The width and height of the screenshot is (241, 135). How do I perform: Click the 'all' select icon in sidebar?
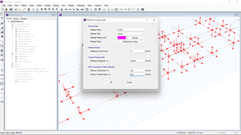pos(2,89)
